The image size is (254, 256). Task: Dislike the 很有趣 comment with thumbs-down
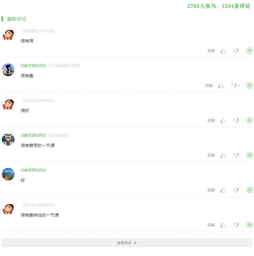click(234, 86)
